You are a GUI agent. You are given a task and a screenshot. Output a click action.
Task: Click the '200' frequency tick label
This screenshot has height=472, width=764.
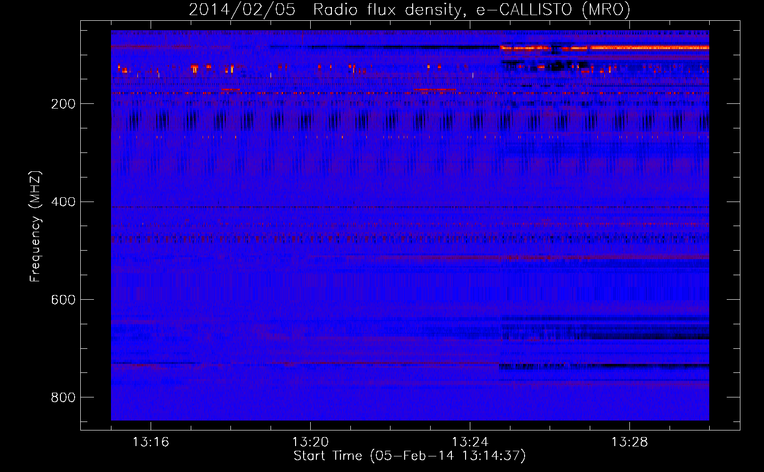coord(63,104)
